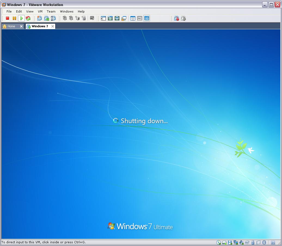Click the gray cube with sparkle icon
This screenshot has width=282, height=246.
77,18
